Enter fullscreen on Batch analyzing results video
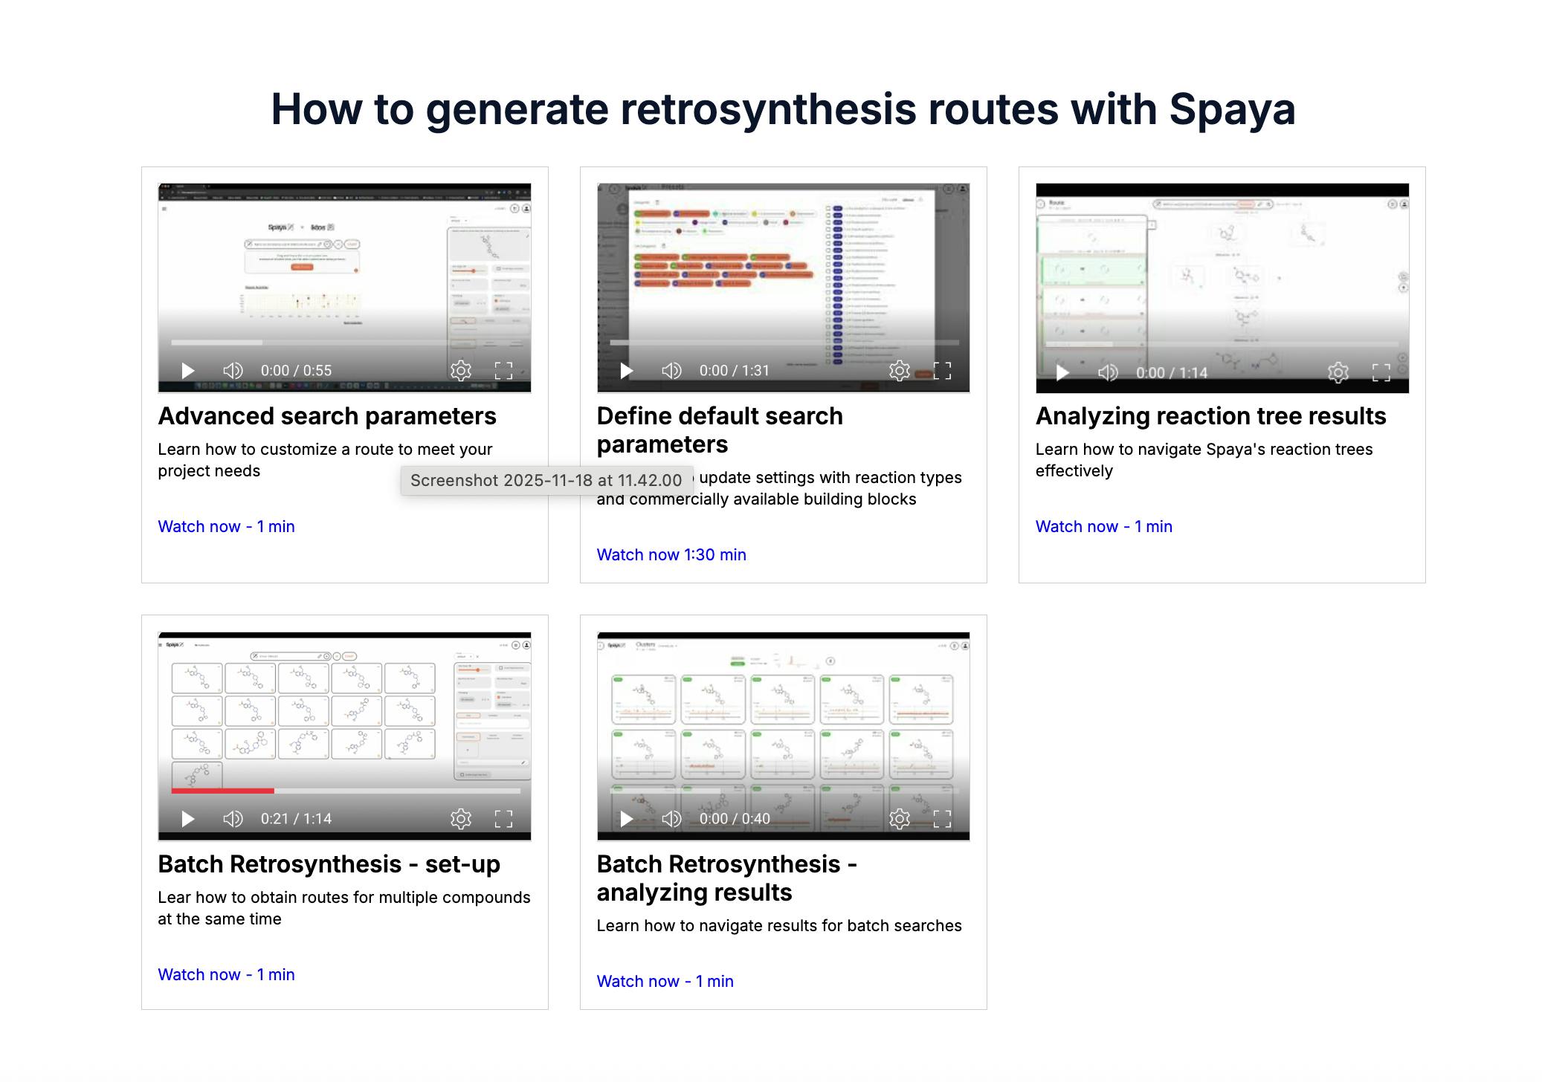Viewport: 1542px width, 1082px height. click(x=943, y=819)
